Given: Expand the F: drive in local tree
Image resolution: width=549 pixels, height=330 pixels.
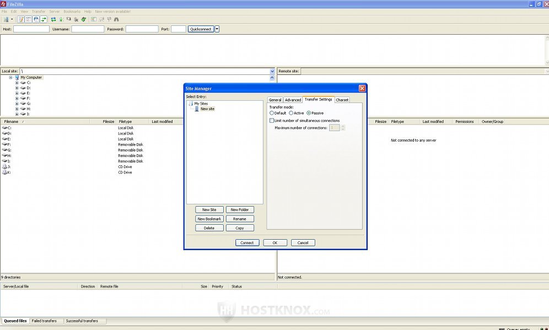Looking at the screenshot, I should coord(17,98).
